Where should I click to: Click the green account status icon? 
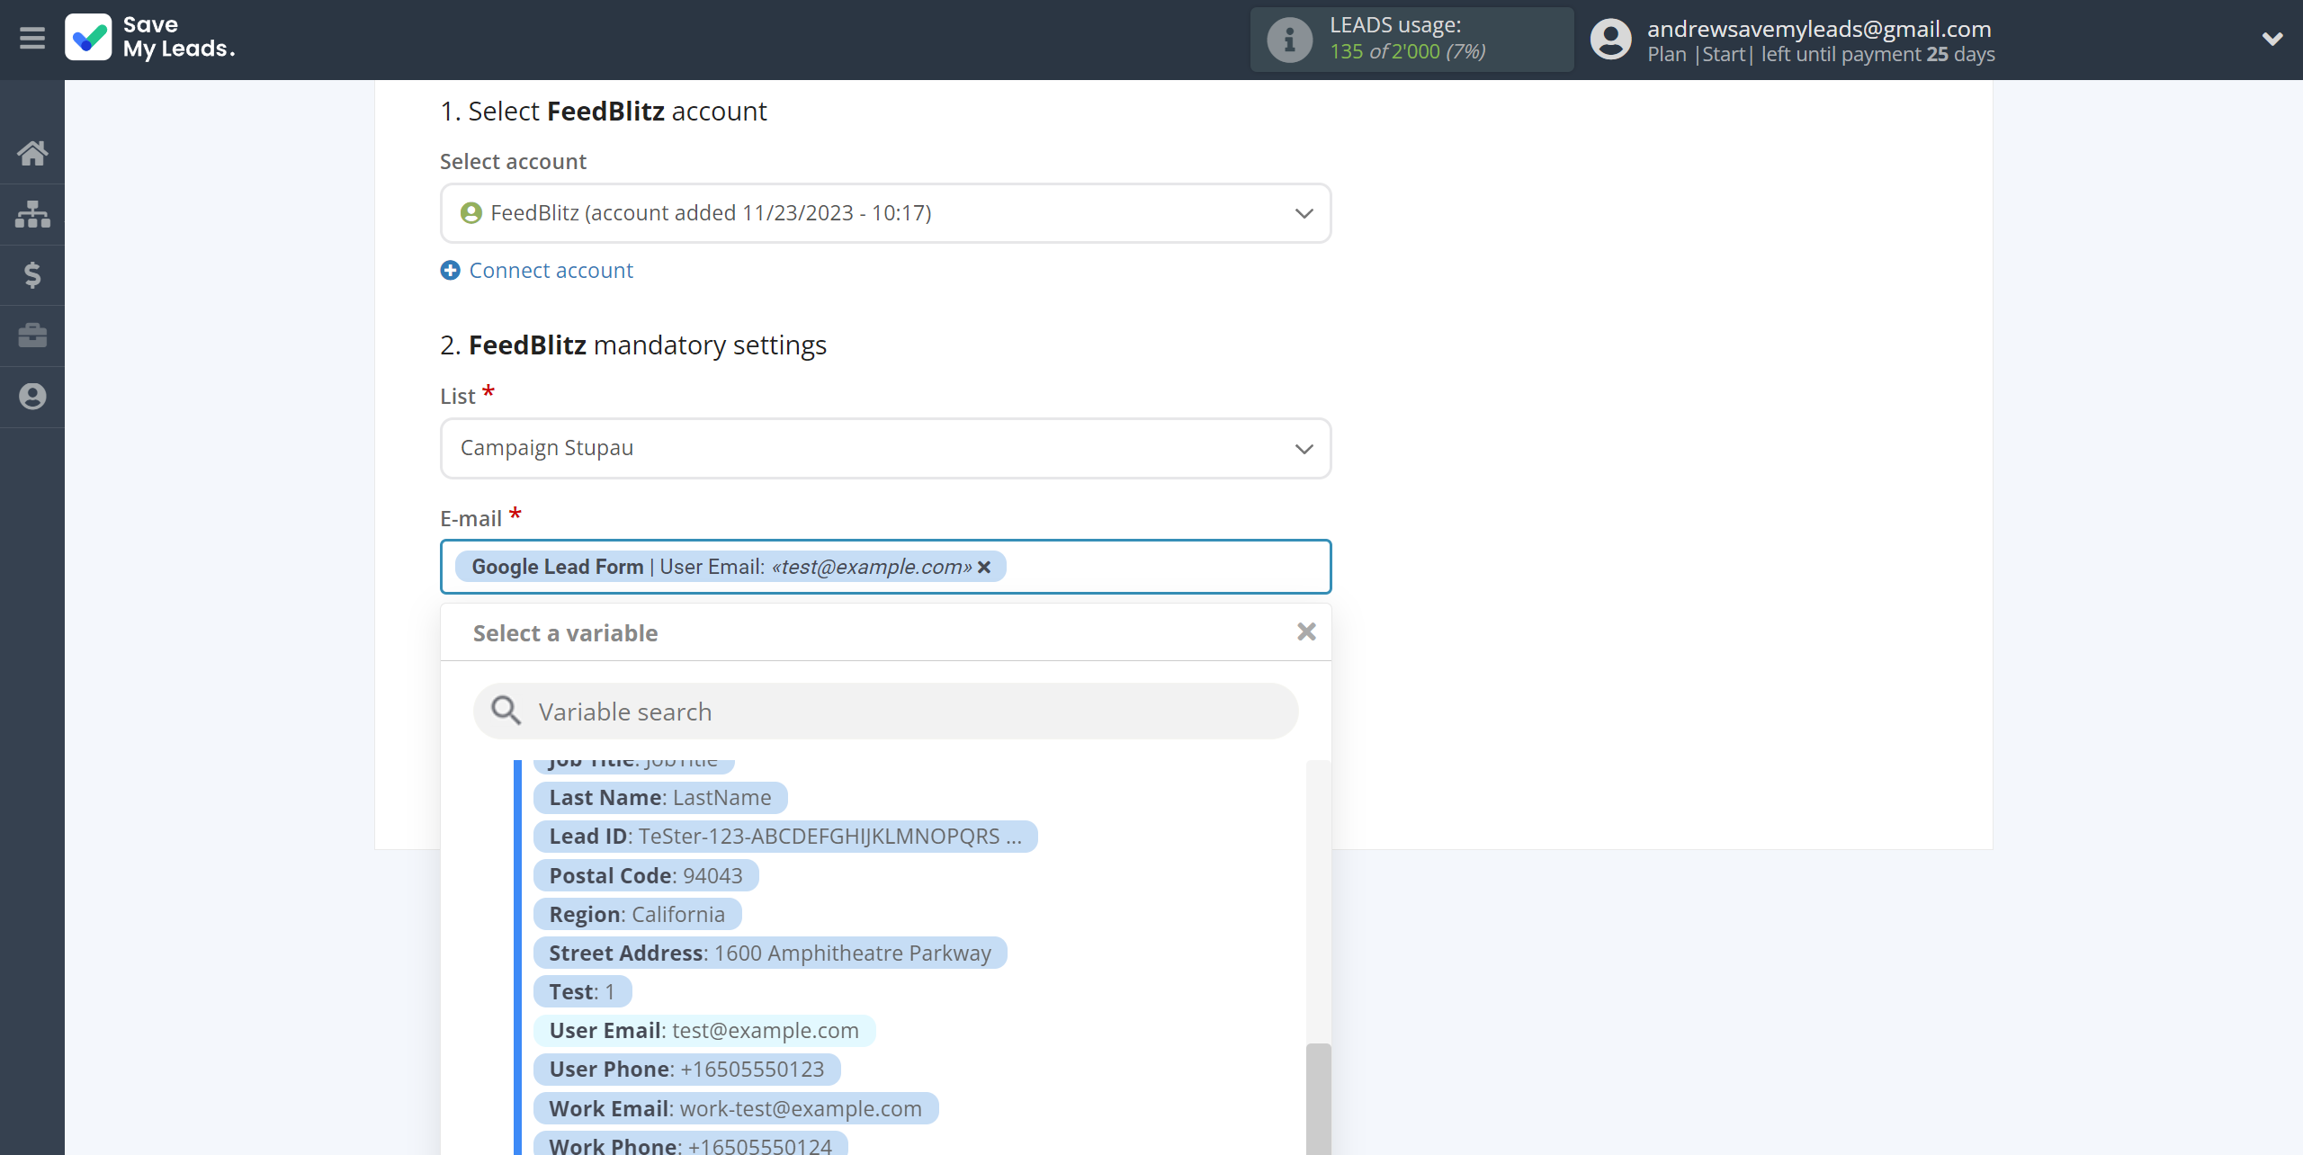point(470,213)
